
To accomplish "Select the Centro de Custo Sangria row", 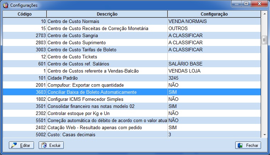I will 132,35.
